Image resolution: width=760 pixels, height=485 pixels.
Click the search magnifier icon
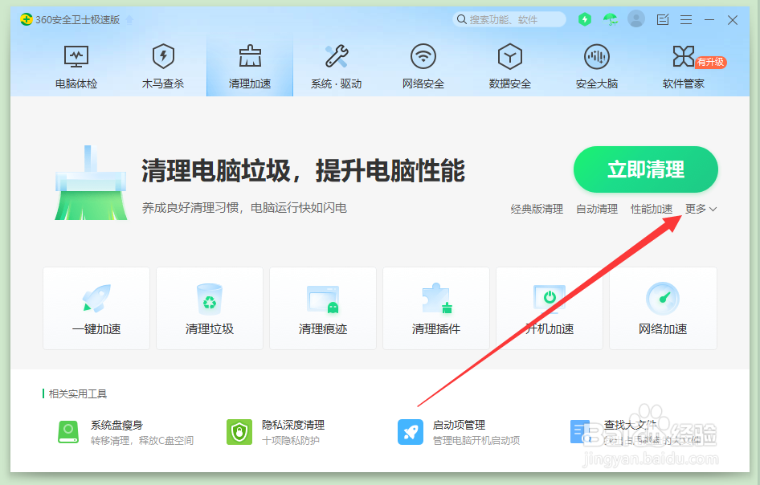click(x=462, y=19)
